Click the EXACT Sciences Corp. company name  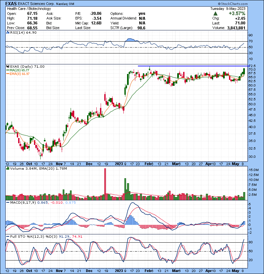coord(36,4)
